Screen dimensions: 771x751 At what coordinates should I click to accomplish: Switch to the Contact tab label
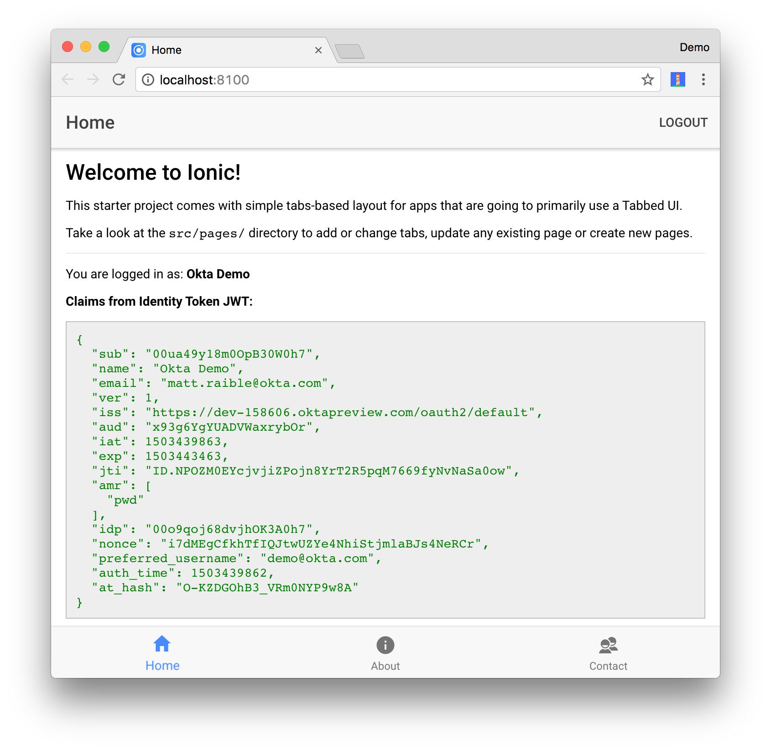coord(608,666)
